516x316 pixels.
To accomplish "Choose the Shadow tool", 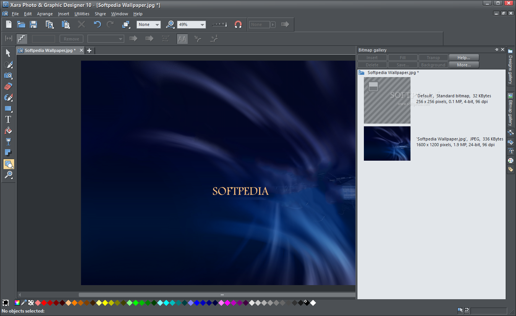I will pyautogui.click(x=8, y=153).
